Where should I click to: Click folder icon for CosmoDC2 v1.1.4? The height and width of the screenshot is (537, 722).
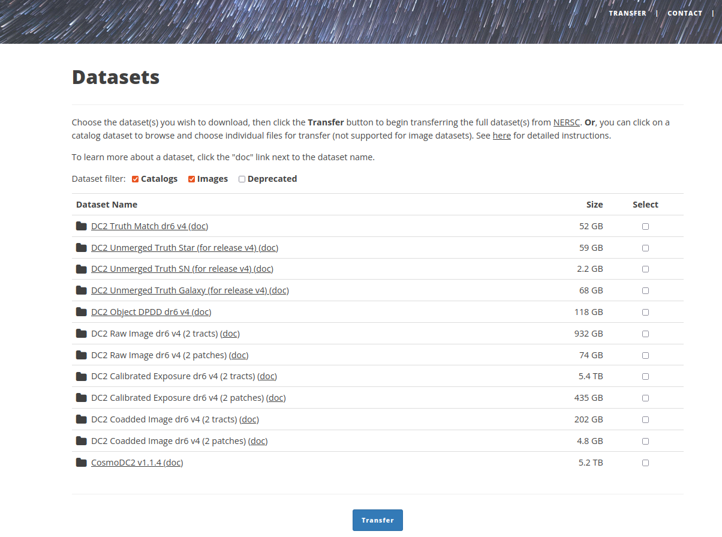pos(82,463)
